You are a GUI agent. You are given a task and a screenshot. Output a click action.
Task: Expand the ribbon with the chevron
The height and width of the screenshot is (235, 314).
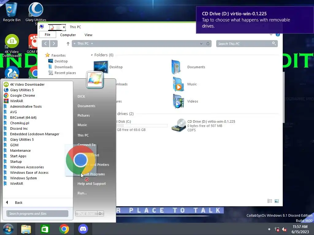click(271, 35)
